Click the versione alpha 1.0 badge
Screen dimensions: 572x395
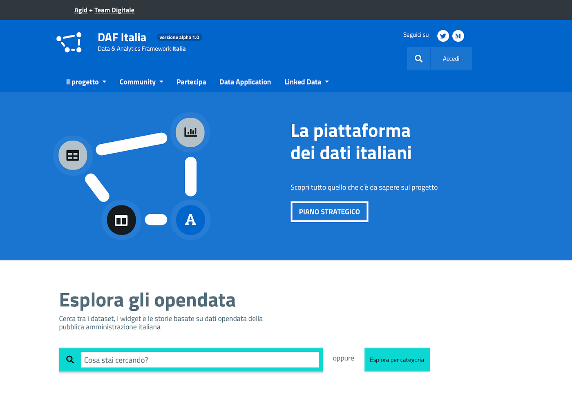179,37
